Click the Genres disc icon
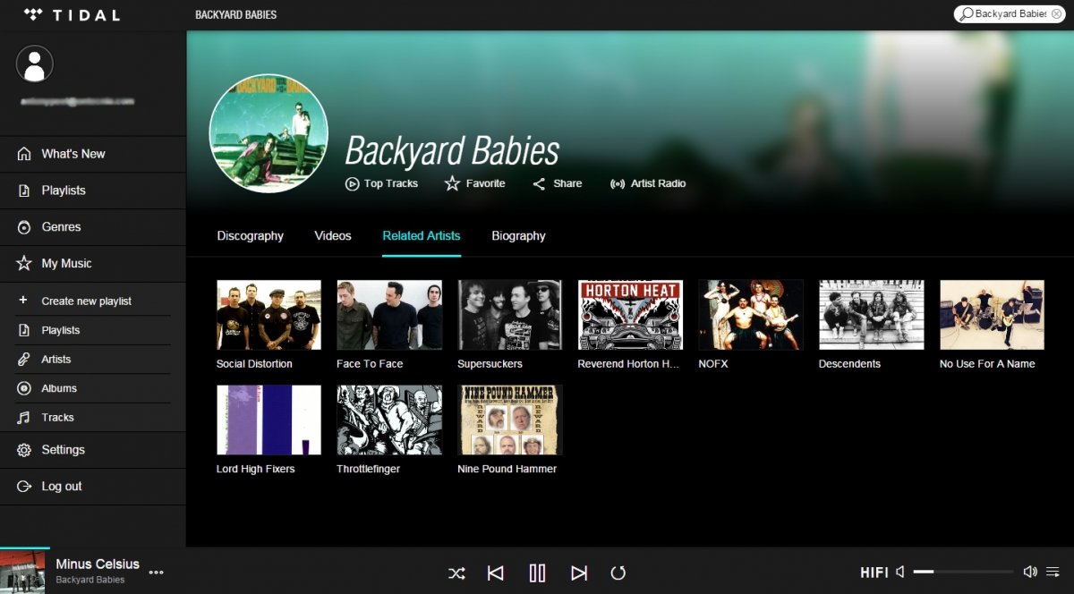This screenshot has height=594, width=1074. [24, 227]
